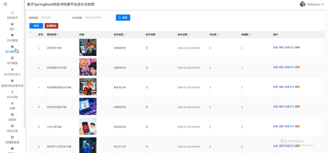Sort by 收藏数 using its arrows
The image size is (327, 153).
point(251,35)
